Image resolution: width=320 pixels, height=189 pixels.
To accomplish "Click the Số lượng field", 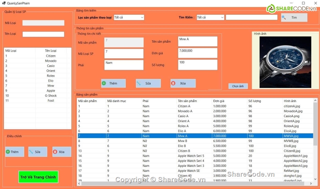I will coord(197,65).
